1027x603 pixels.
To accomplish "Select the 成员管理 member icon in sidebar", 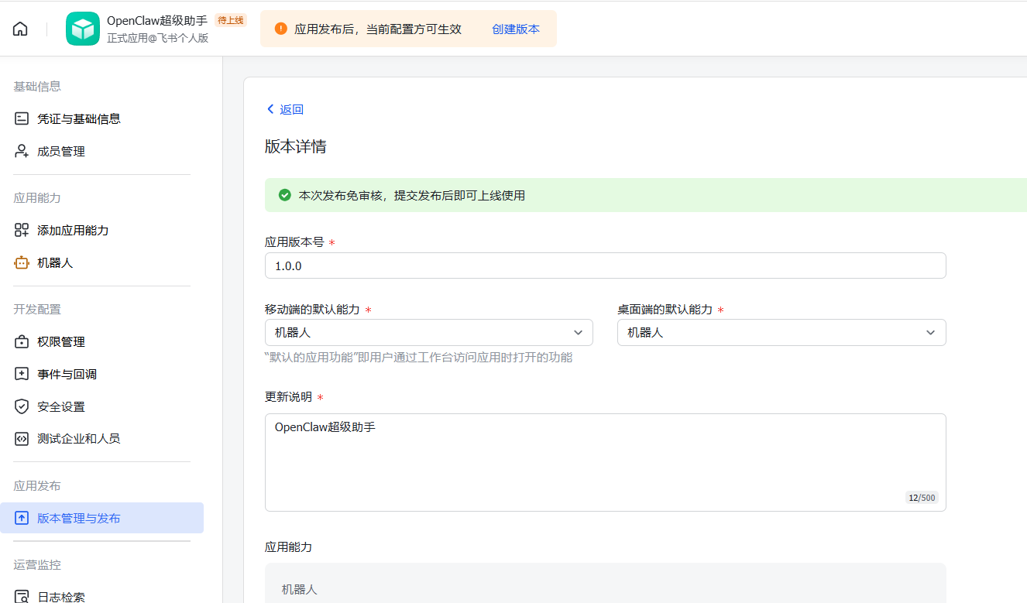I will (22, 151).
